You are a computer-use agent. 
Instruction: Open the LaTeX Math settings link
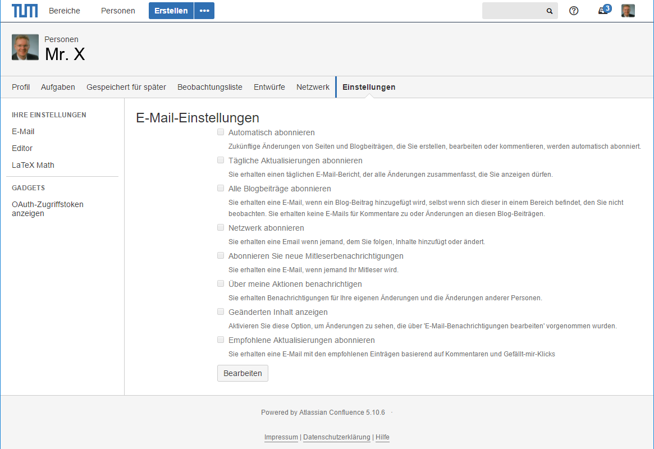[x=33, y=165]
